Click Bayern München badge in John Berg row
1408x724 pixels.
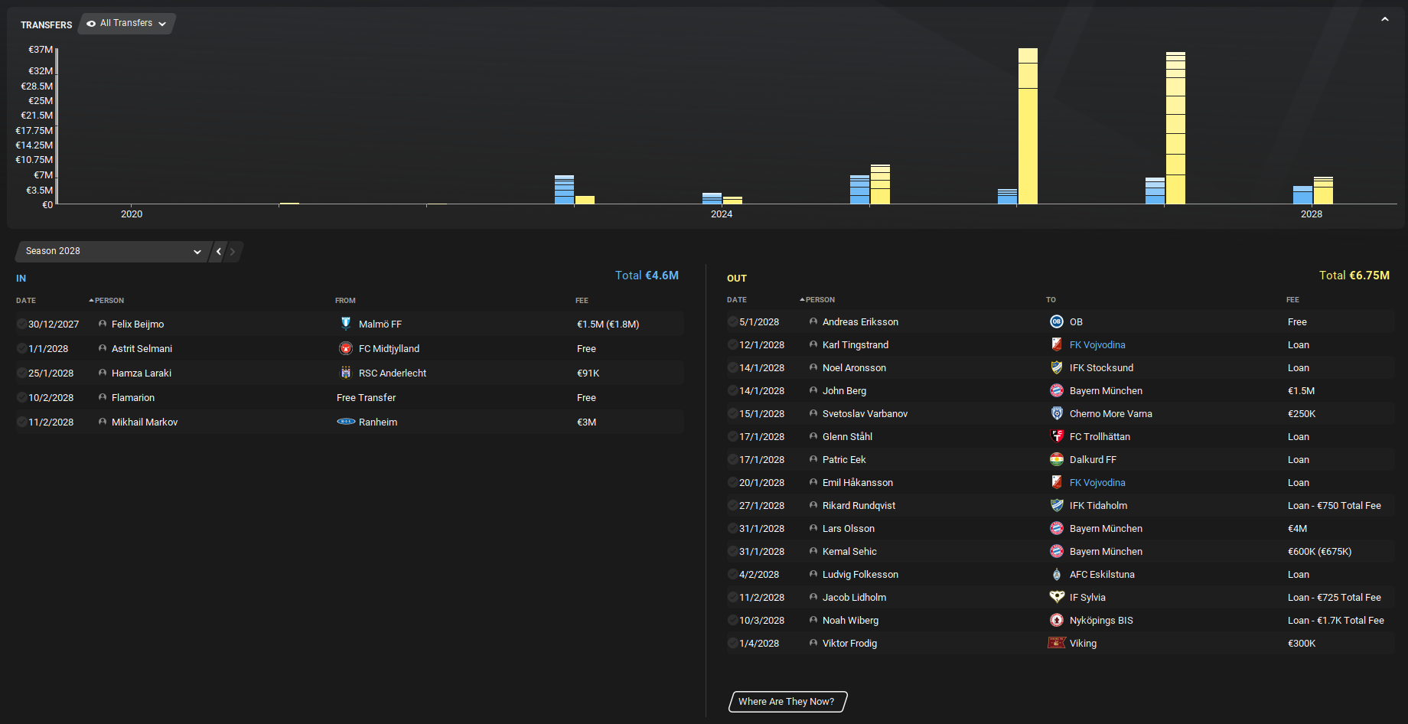(1057, 390)
